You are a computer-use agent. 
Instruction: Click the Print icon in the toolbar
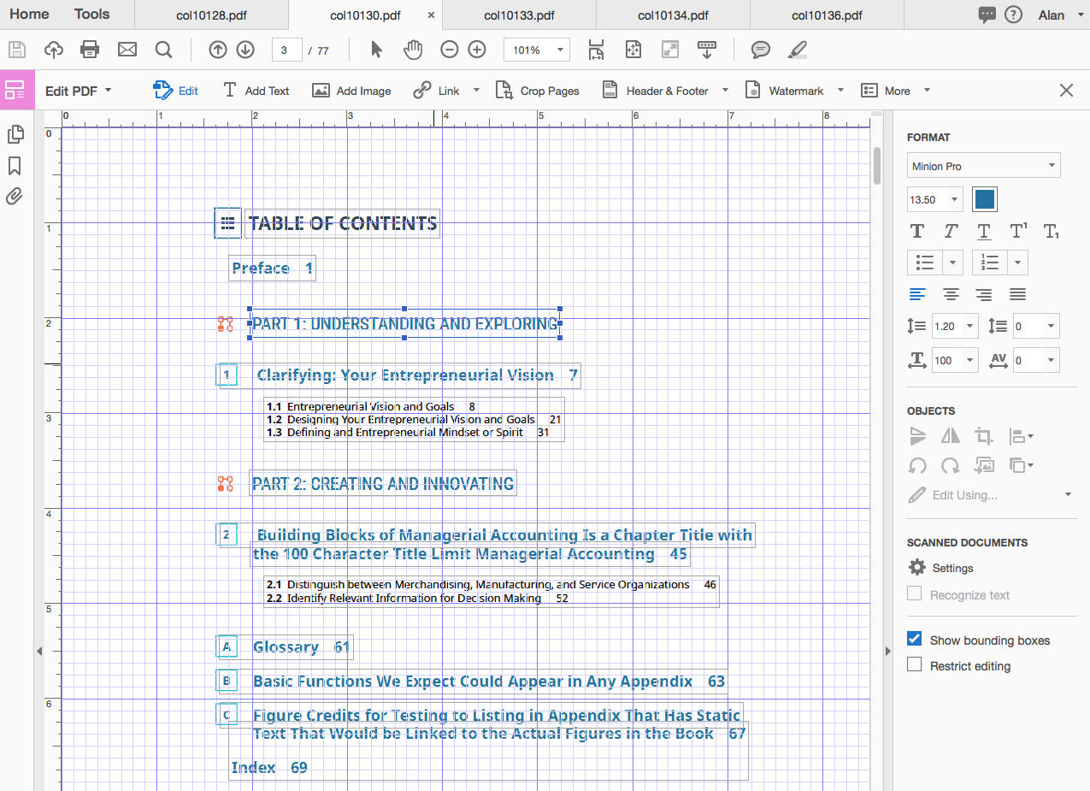(x=90, y=50)
